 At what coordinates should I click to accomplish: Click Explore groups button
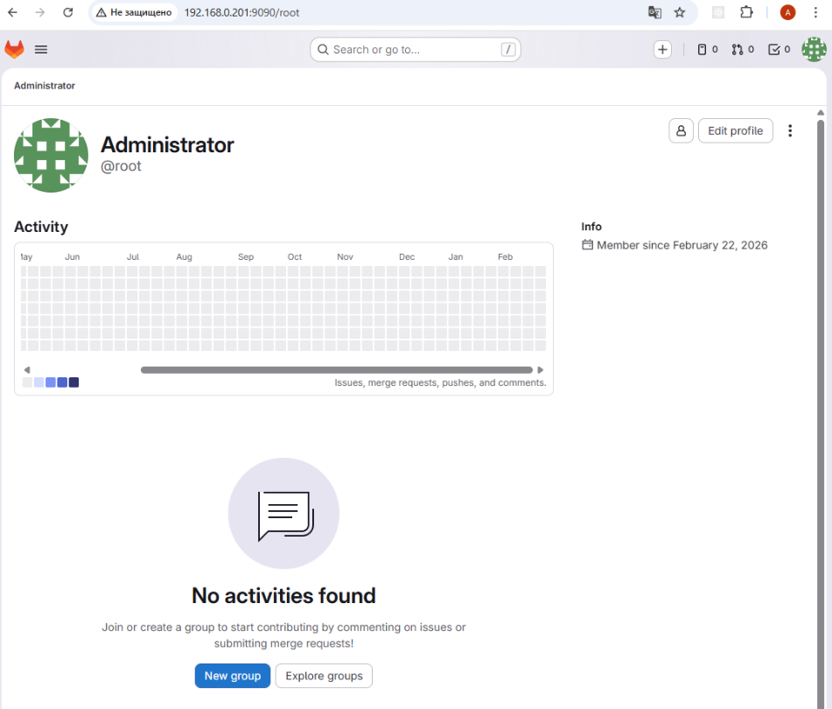click(x=324, y=676)
